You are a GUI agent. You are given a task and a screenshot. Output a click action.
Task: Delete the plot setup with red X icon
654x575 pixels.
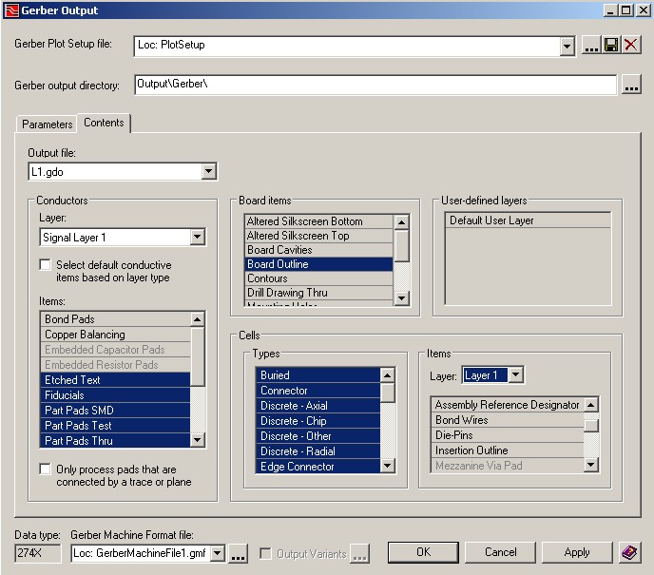pos(631,45)
